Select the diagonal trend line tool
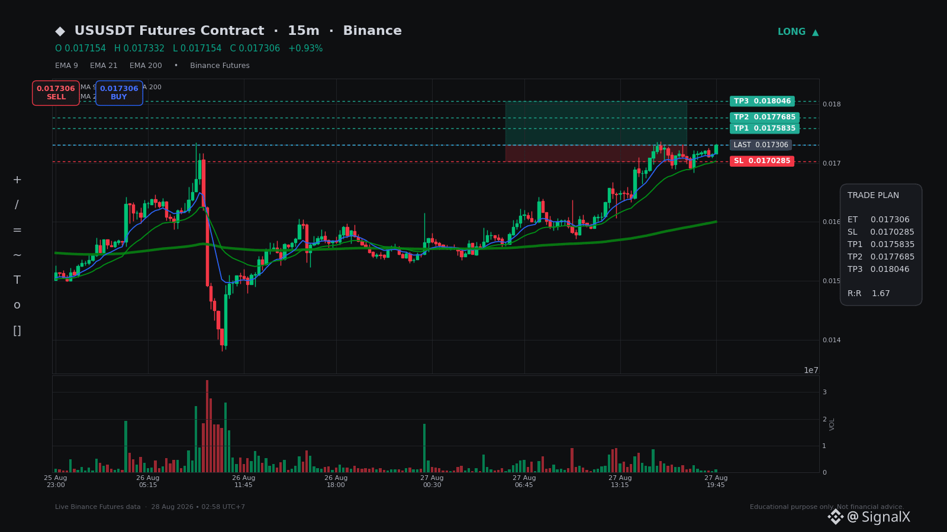The height and width of the screenshot is (532, 947). (17, 205)
